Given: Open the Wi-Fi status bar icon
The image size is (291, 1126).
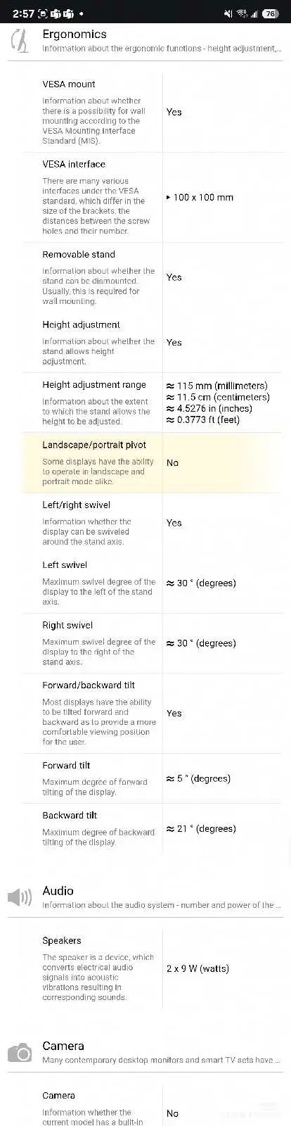Looking at the screenshot, I should point(242,13).
